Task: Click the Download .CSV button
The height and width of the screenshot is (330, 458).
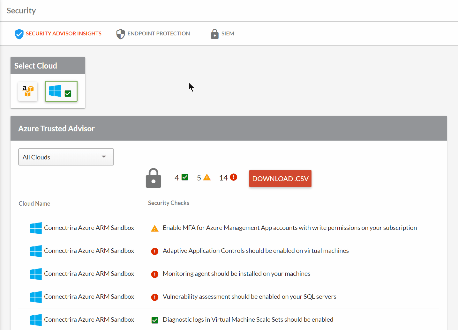Action: pos(280,179)
